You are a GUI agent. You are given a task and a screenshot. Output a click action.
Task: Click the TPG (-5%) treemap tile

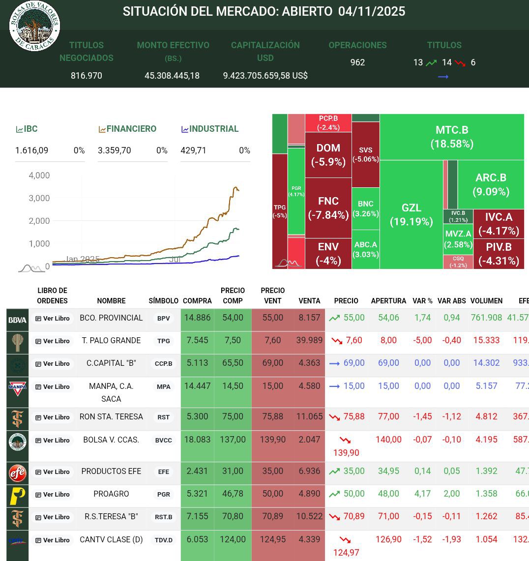pyautogui.click(x=280, y=211)
